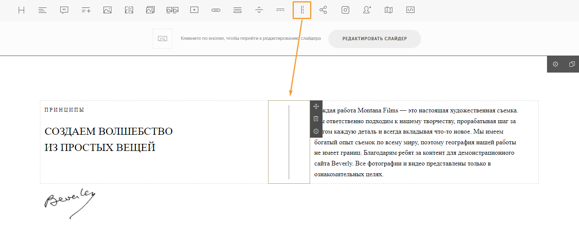
Task: Add a gallery of stacked images
Action: tap(150, 10)
